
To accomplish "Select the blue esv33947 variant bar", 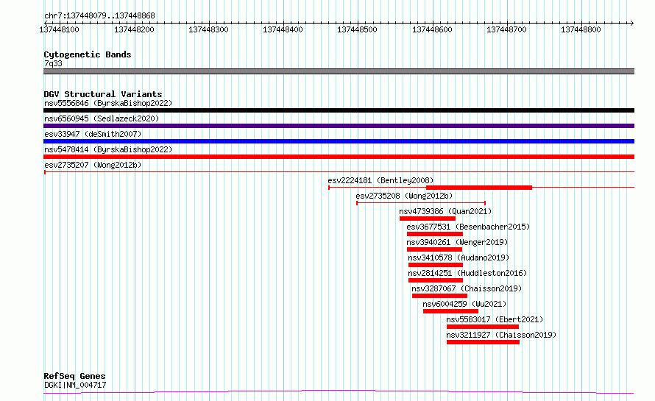I will coord(339,141).
